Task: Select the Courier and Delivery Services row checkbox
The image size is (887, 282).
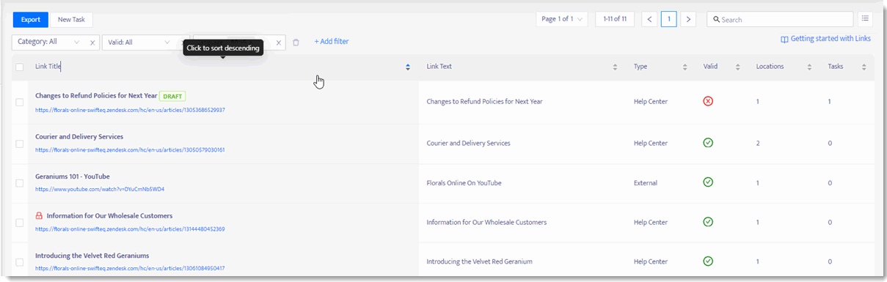Action: tap(20, 144)
